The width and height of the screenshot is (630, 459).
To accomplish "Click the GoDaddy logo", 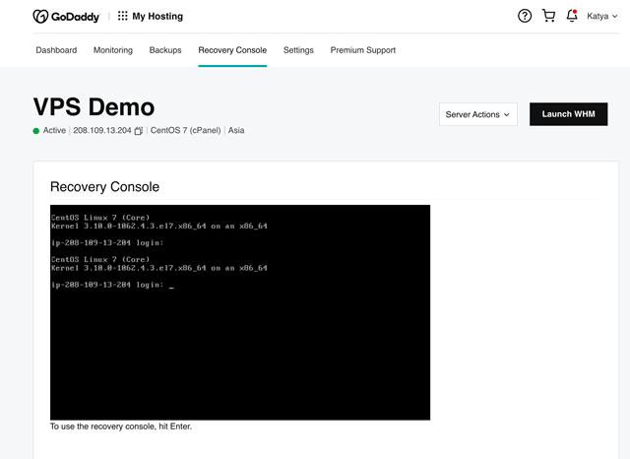I will pos(66,17).
